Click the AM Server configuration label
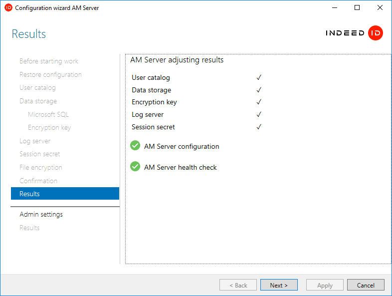The image size is (392, 296). click(182, 147)
